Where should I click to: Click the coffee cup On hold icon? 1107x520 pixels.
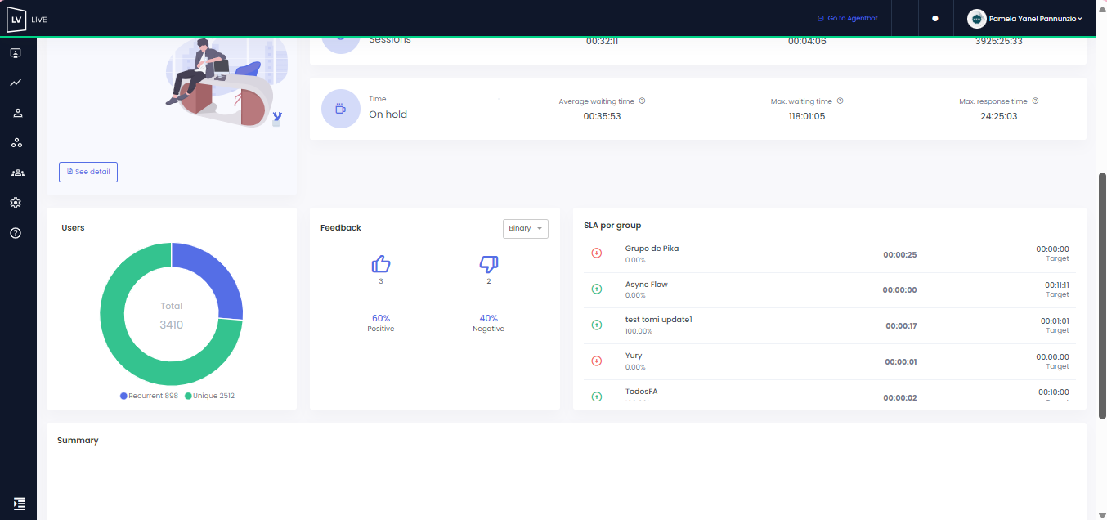pos(341,109)
